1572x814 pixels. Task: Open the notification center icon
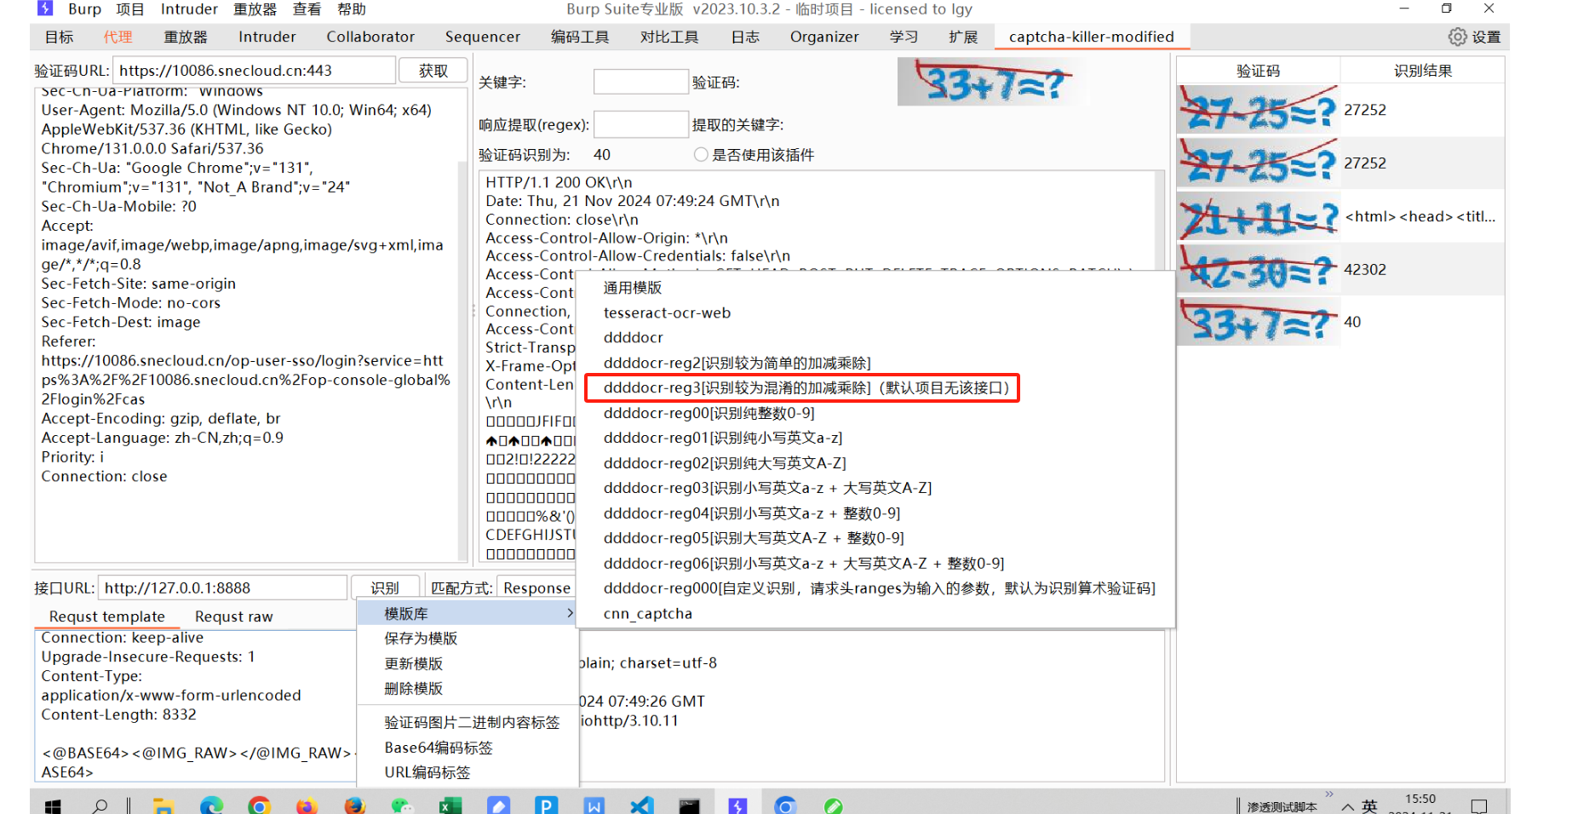click(x=1479, y=806)
